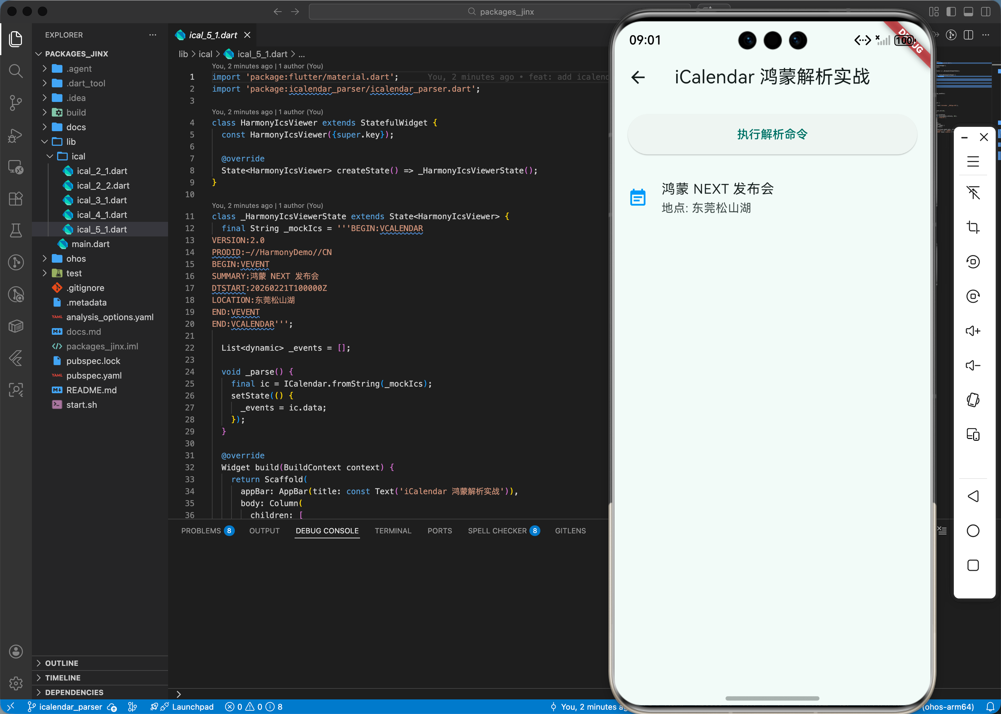Expand the OUTLINE section

(x=61, y=663)
